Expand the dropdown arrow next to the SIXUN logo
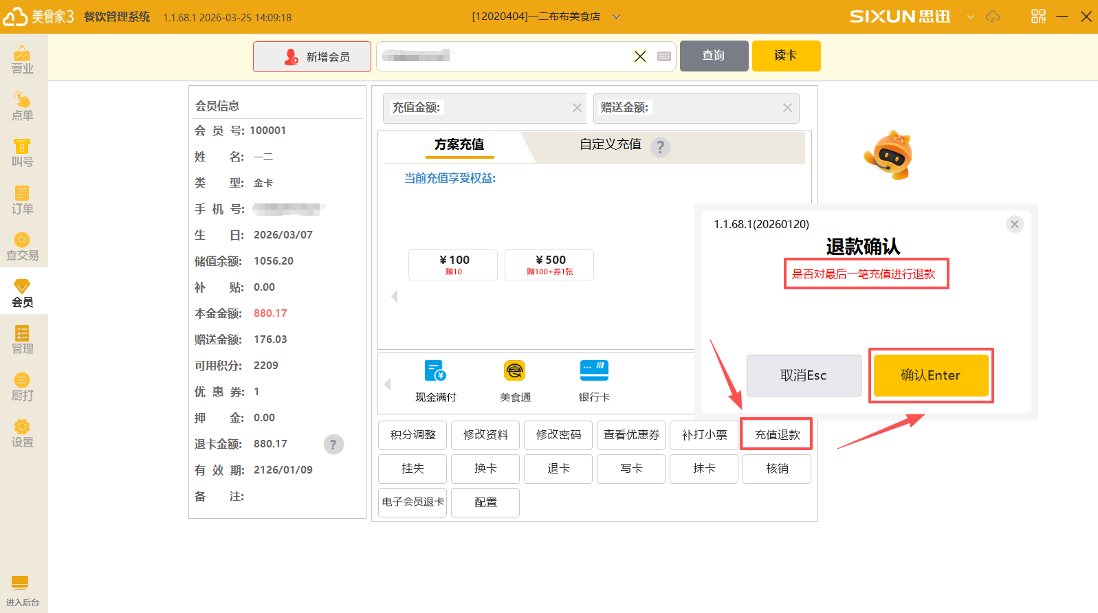Image resolution: width=1098 pixels, height=613 pixels. (971, 16)
